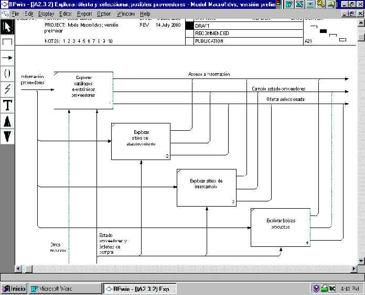Select the pointer tool in BPwin toolbox
The height and width of the screenshot is (295, 365).
coord(7,27)
